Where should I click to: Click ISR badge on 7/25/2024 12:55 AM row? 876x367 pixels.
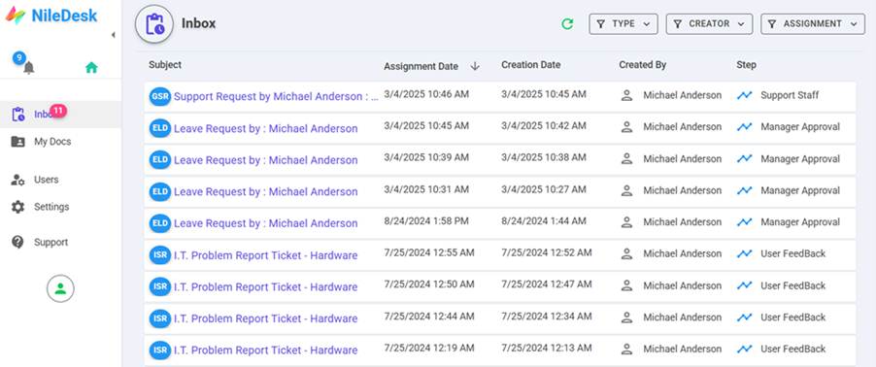tap(160, 255)
